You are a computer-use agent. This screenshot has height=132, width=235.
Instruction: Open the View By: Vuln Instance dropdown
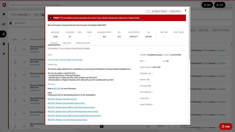tap(20, 15)
